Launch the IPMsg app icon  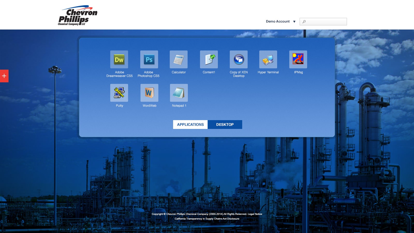coord(298,59)
